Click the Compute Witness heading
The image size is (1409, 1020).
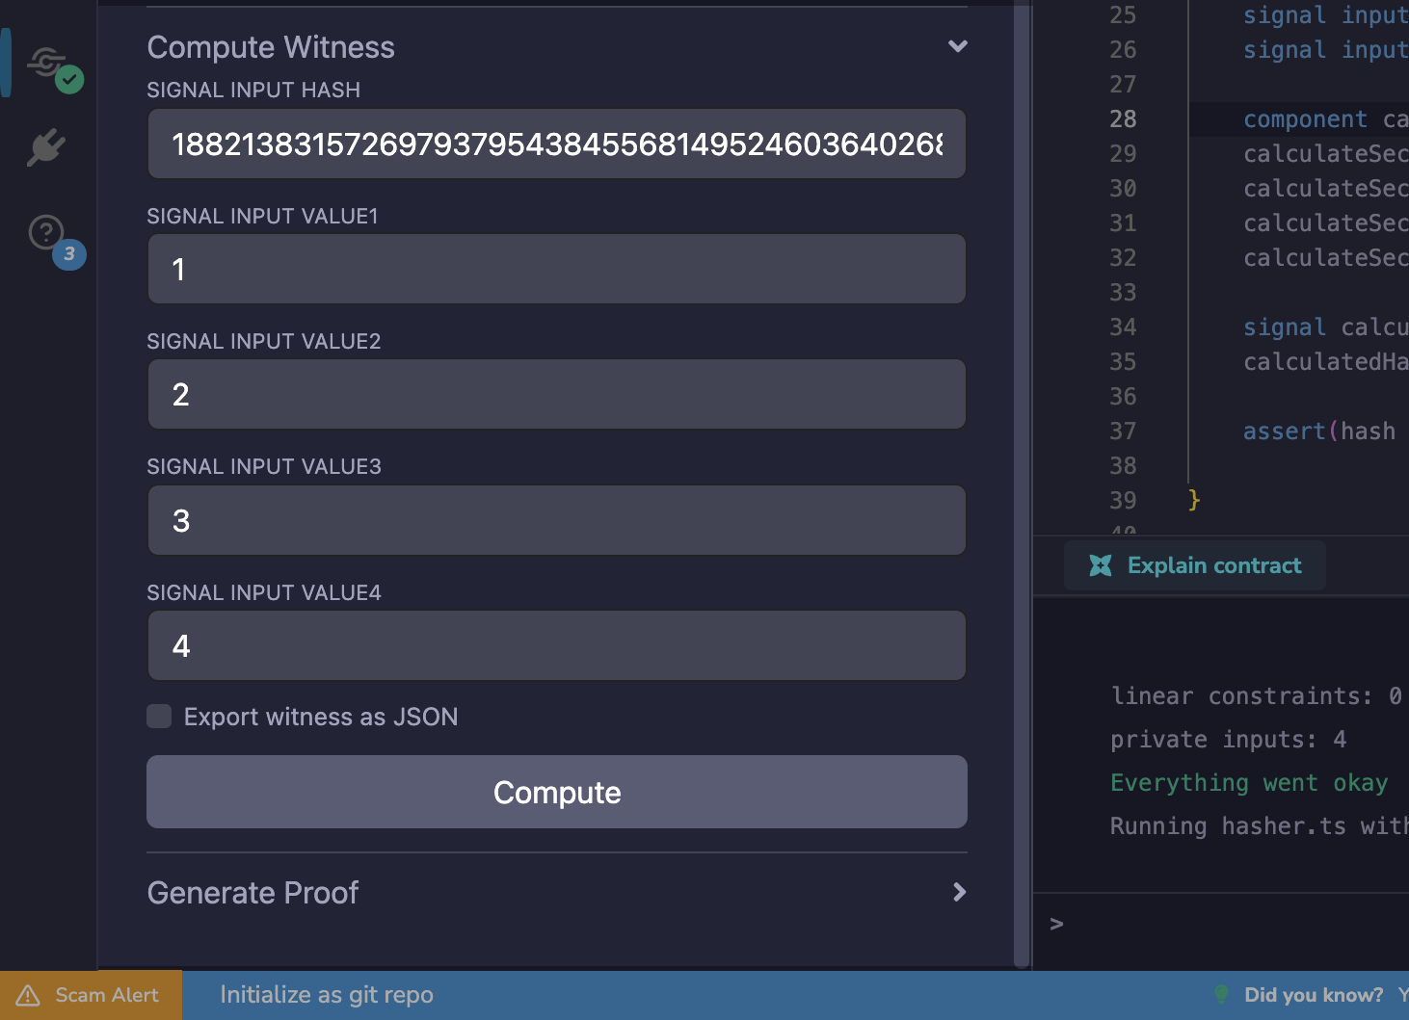(271, 47)
